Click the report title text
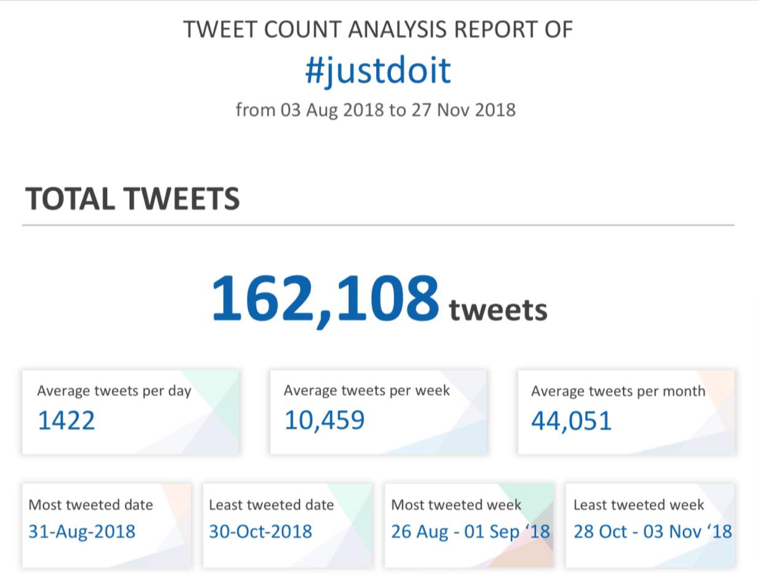Image resolution: width=759 pixels, height=576 pixels. coord(379,29)
